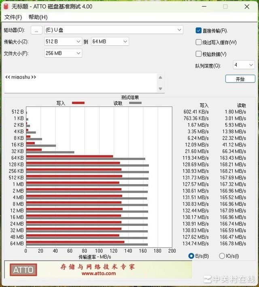
Task: Click the 64 KB row label in chart
Action: 17,158
